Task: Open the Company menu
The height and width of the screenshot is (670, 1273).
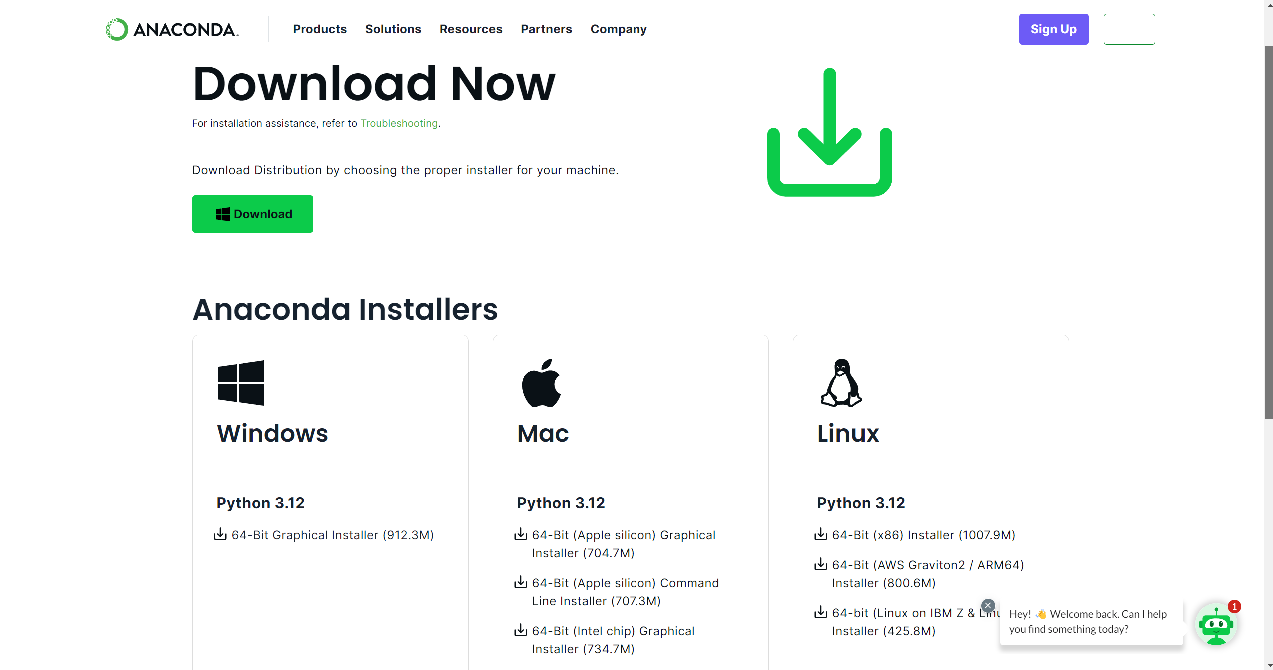Action: coord(619,29)
